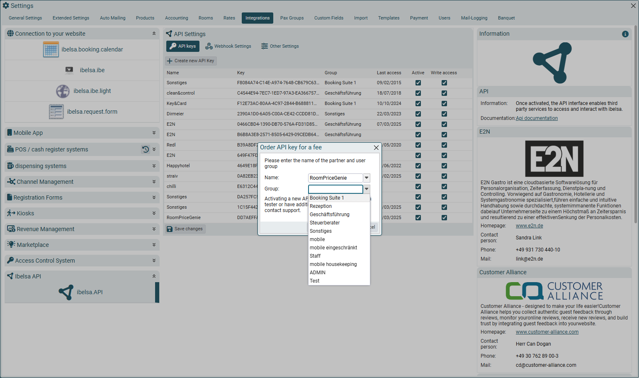The height and width of the screenshot is (378, 639).
Task: Toggle Write access checkbox for Key&Card
Action: pos(444,104)
